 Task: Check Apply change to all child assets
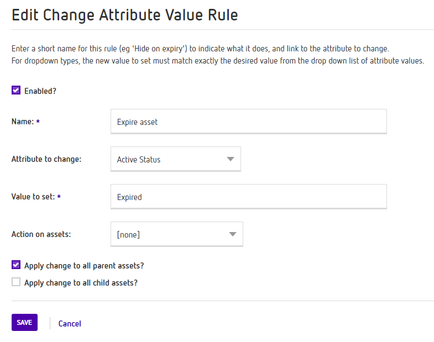(16, 282)
